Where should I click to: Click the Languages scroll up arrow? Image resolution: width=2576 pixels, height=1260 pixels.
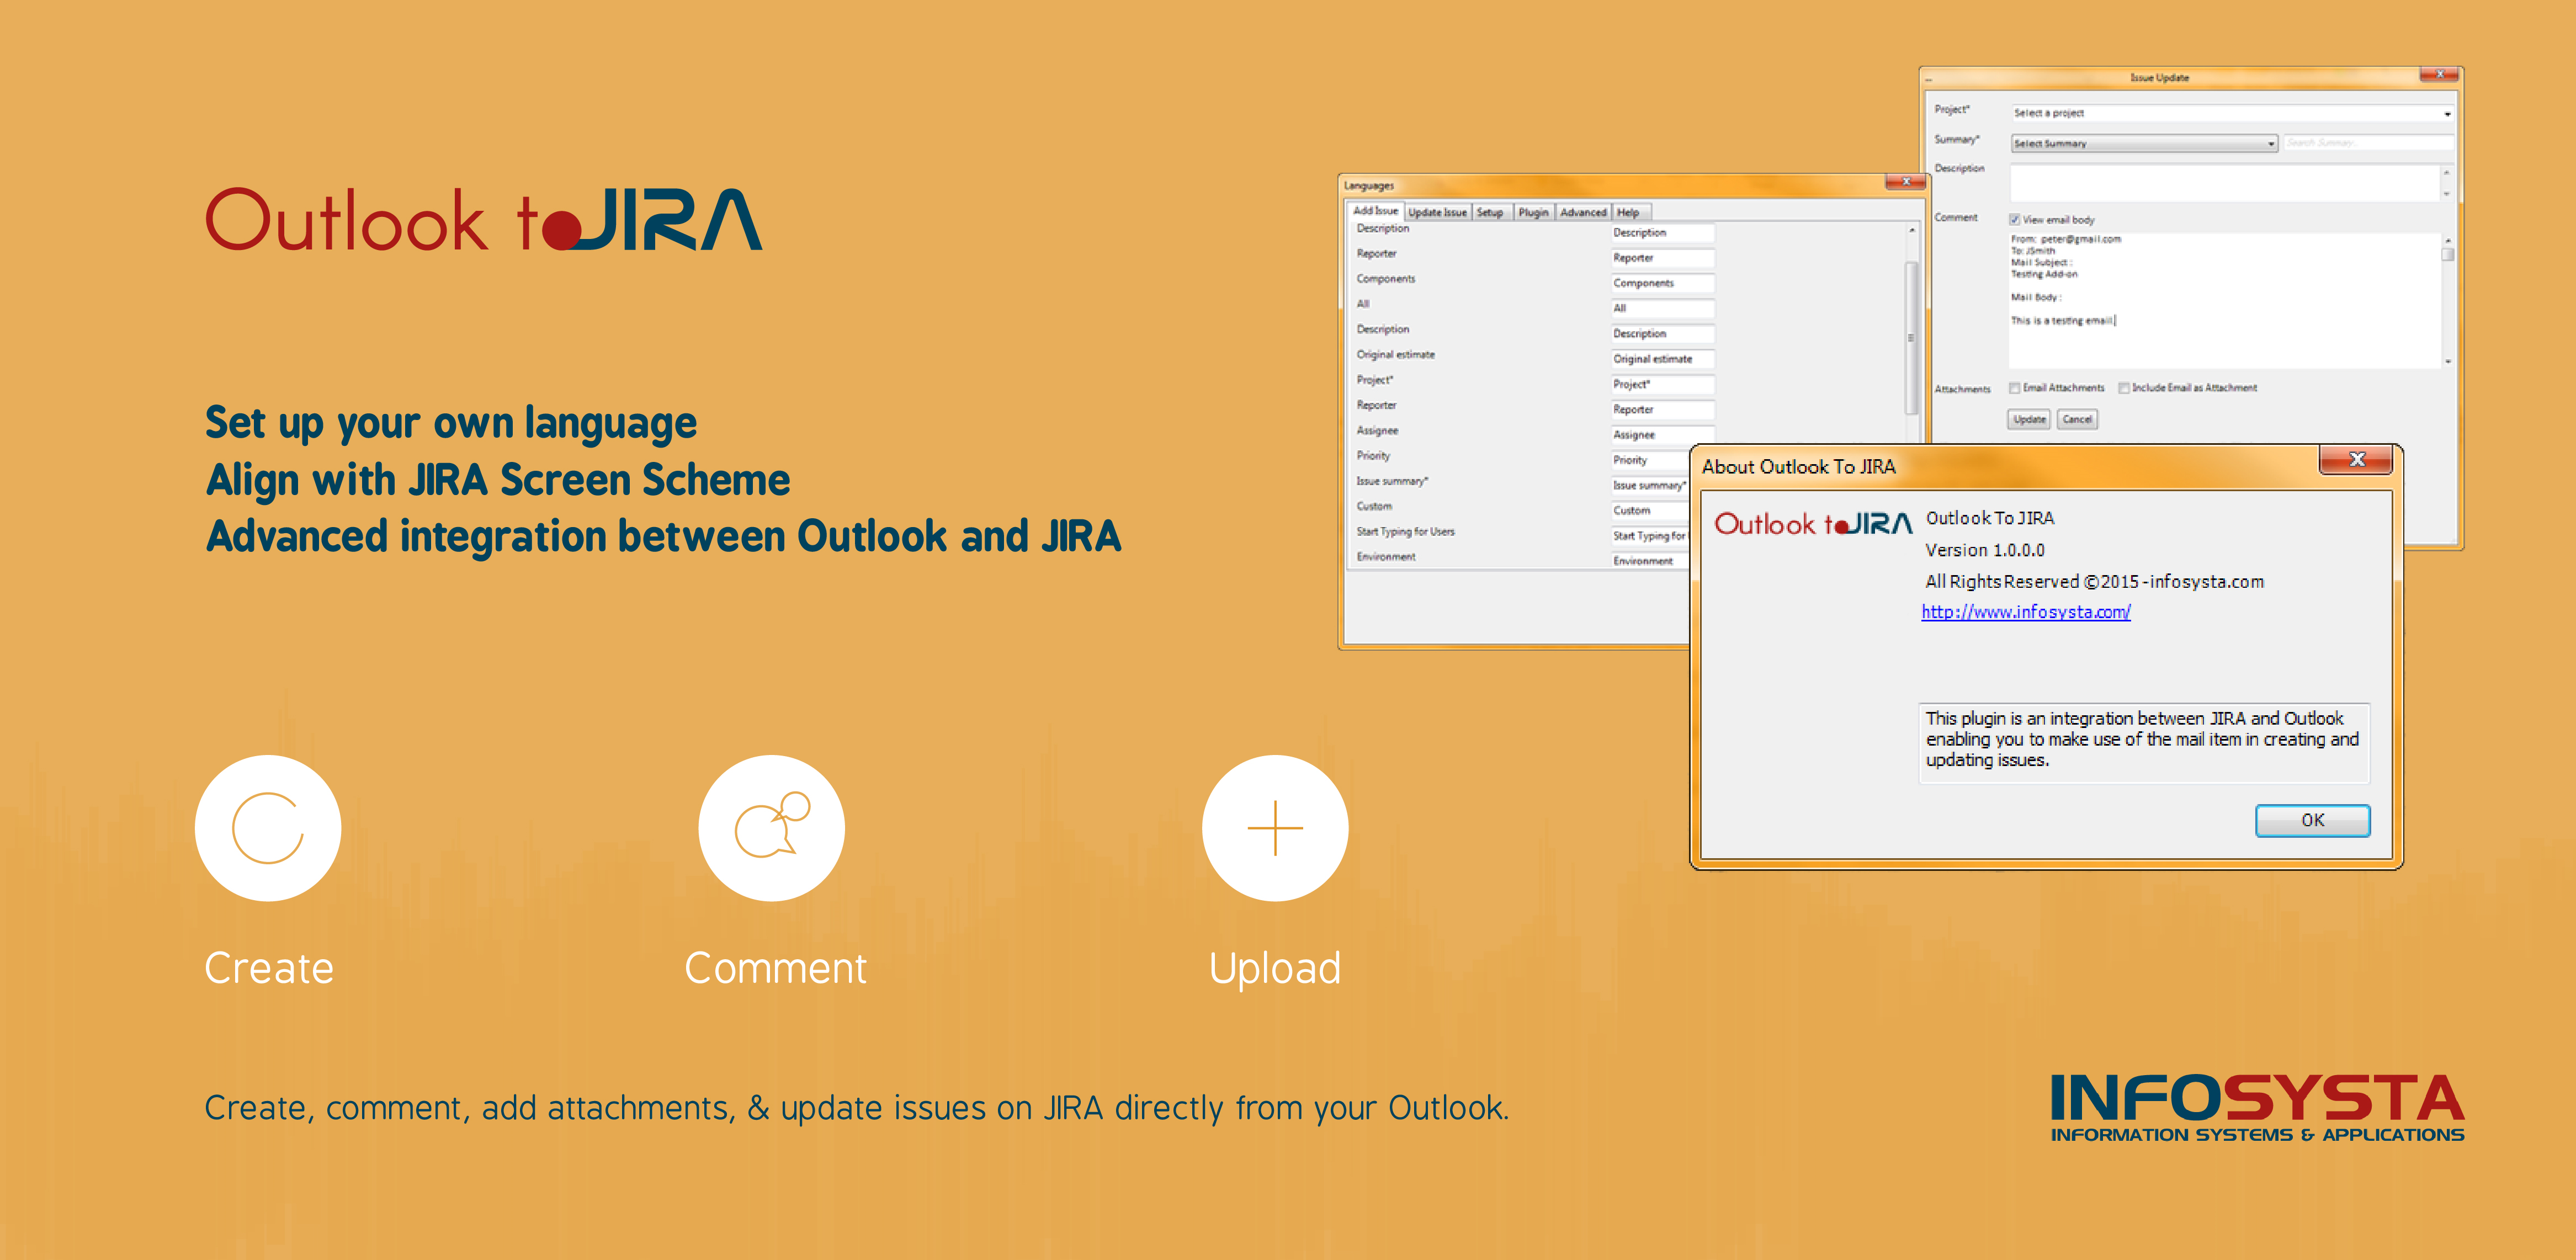point(1911,231)
